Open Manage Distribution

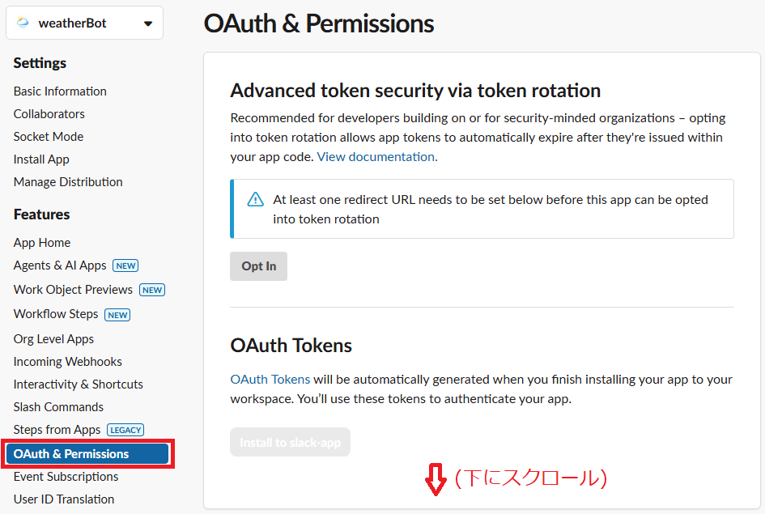coord(67,181)
